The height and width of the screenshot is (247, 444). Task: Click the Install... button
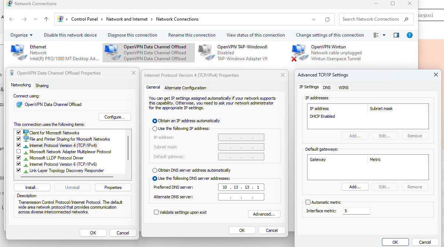coord(32,188)
